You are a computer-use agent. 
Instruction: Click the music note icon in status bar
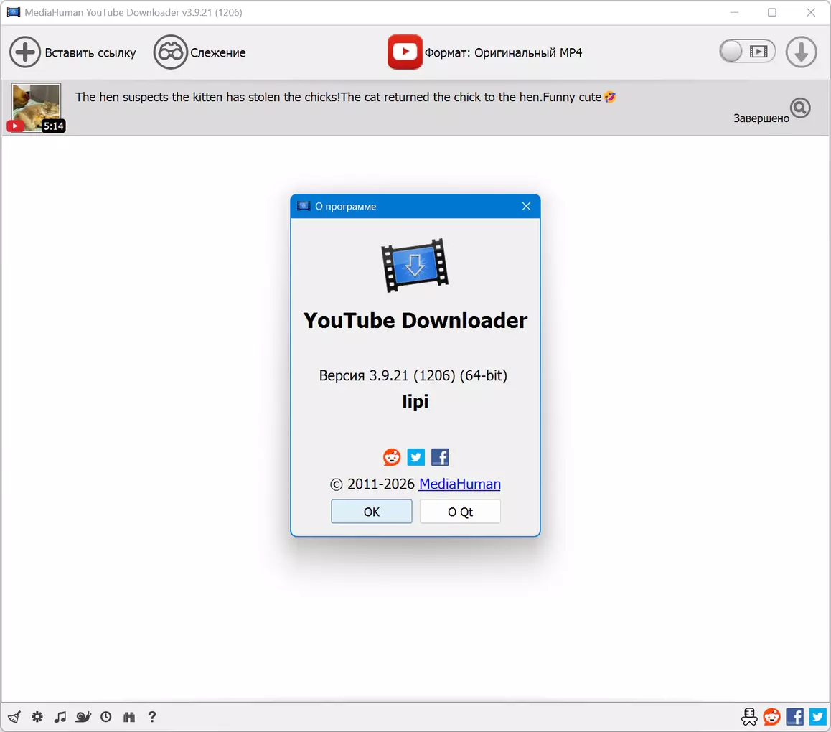tap(60, 717)
